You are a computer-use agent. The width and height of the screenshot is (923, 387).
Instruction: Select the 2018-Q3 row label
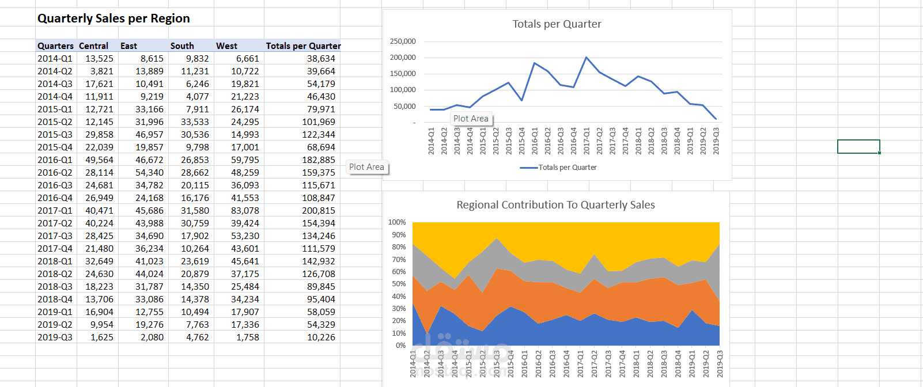click(55, 287)
